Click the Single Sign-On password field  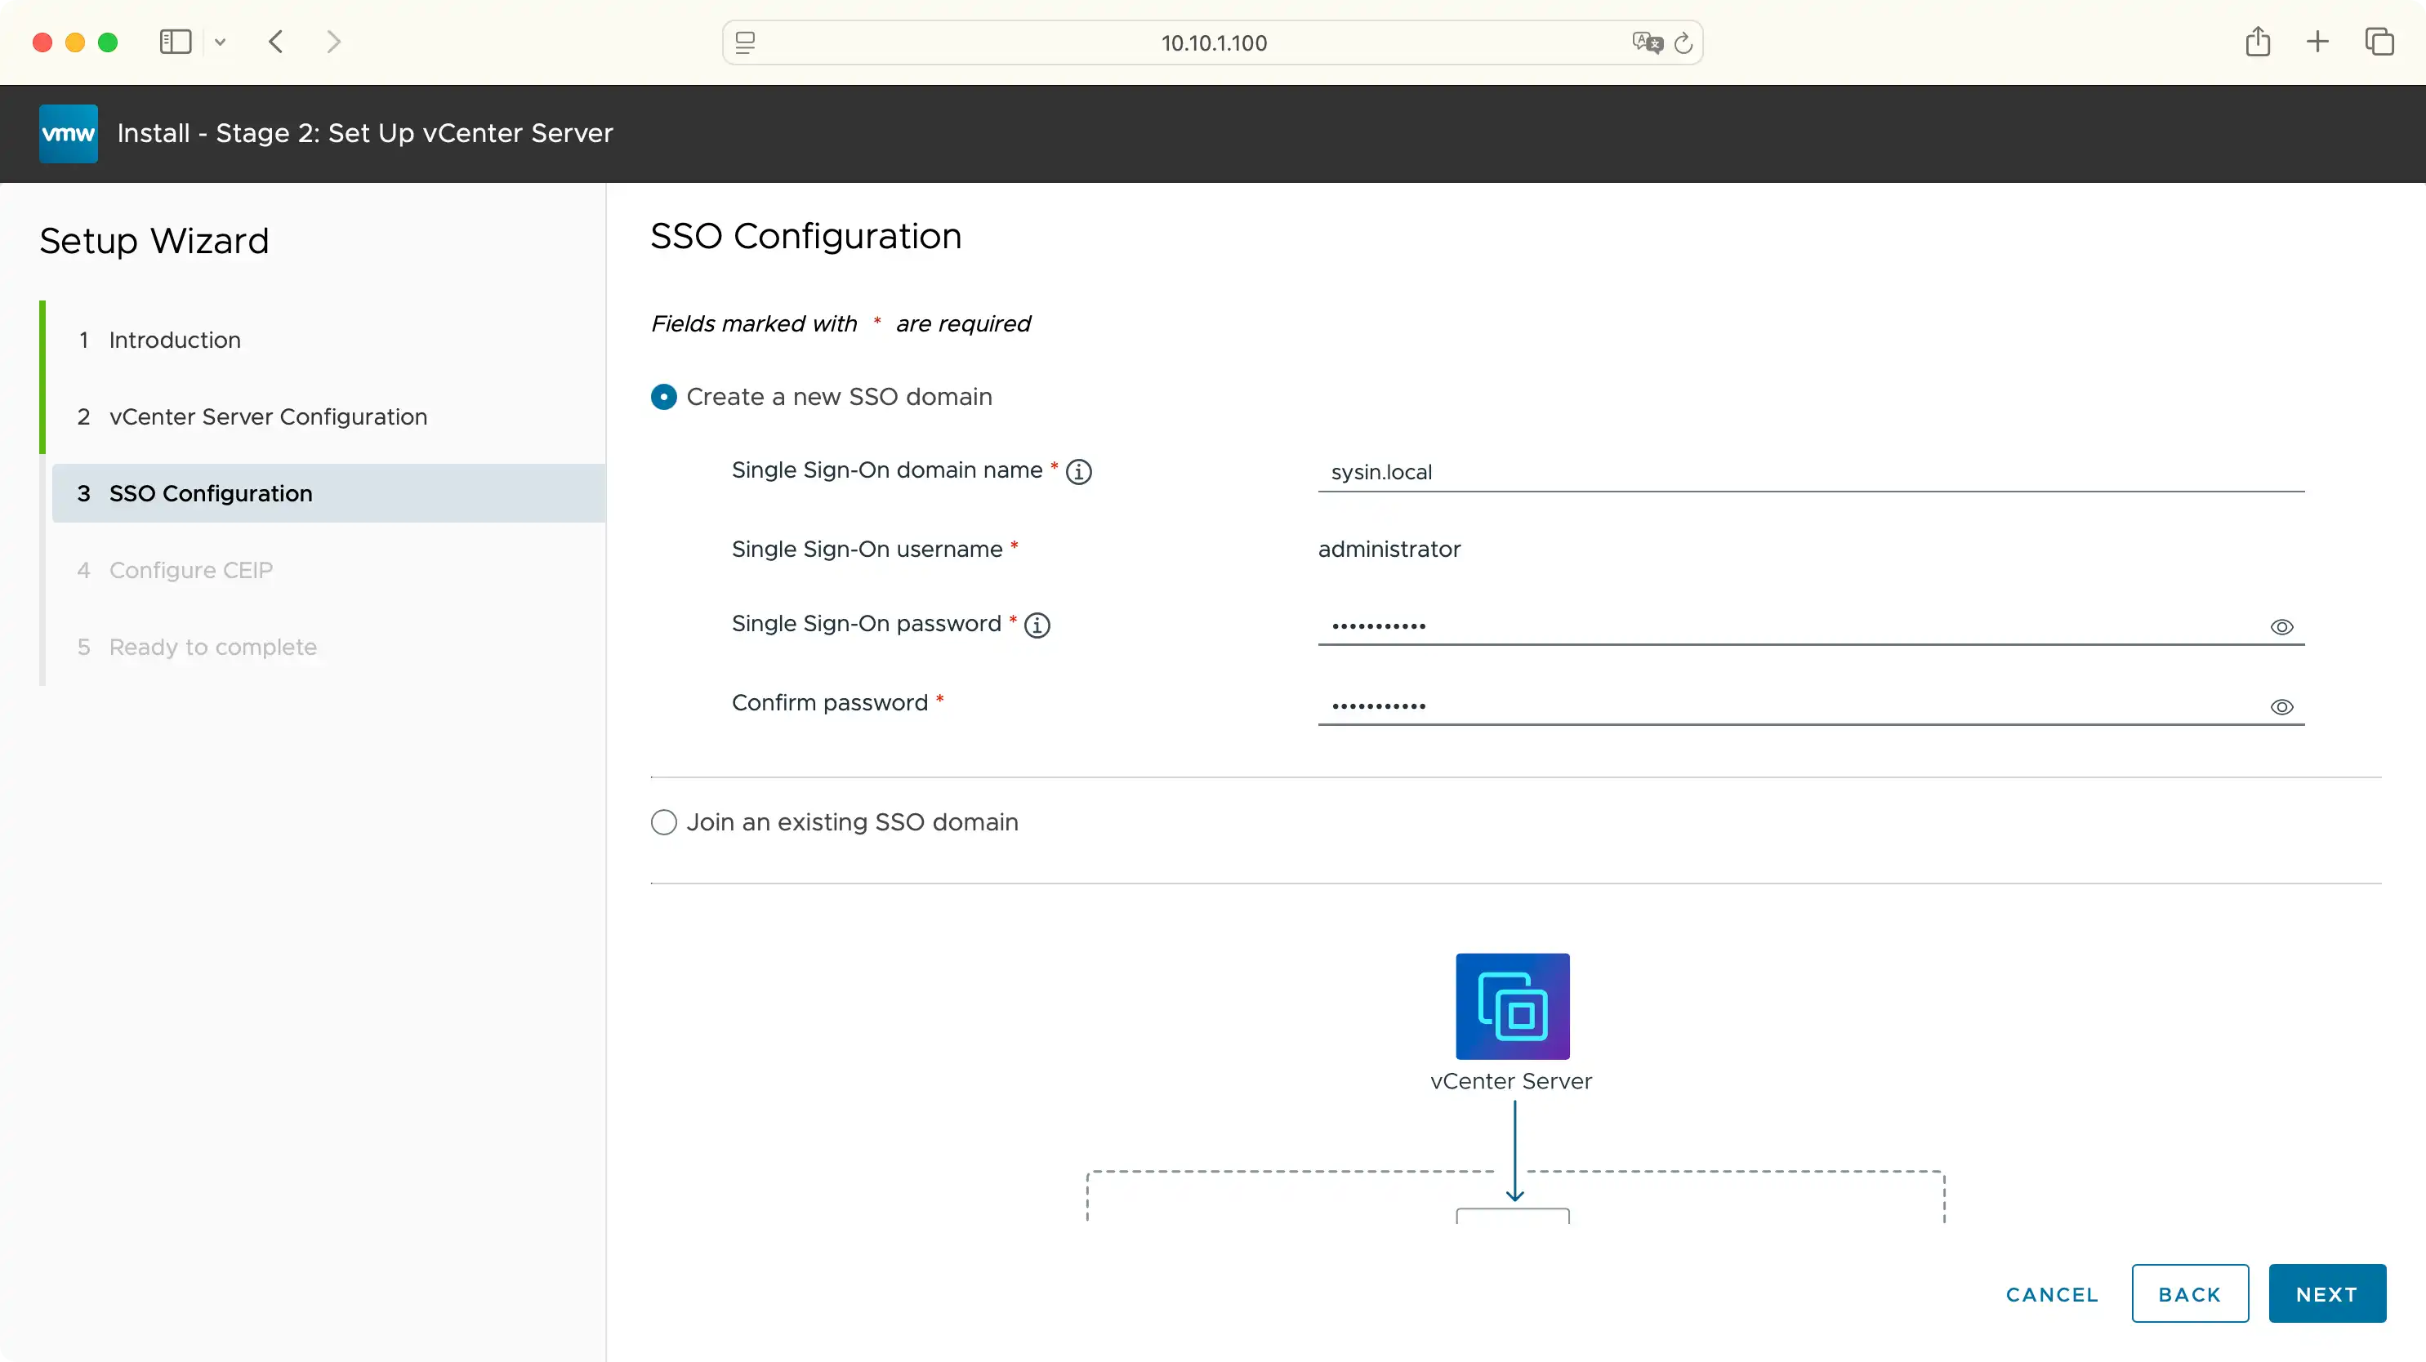click(x=1810, y=625)
